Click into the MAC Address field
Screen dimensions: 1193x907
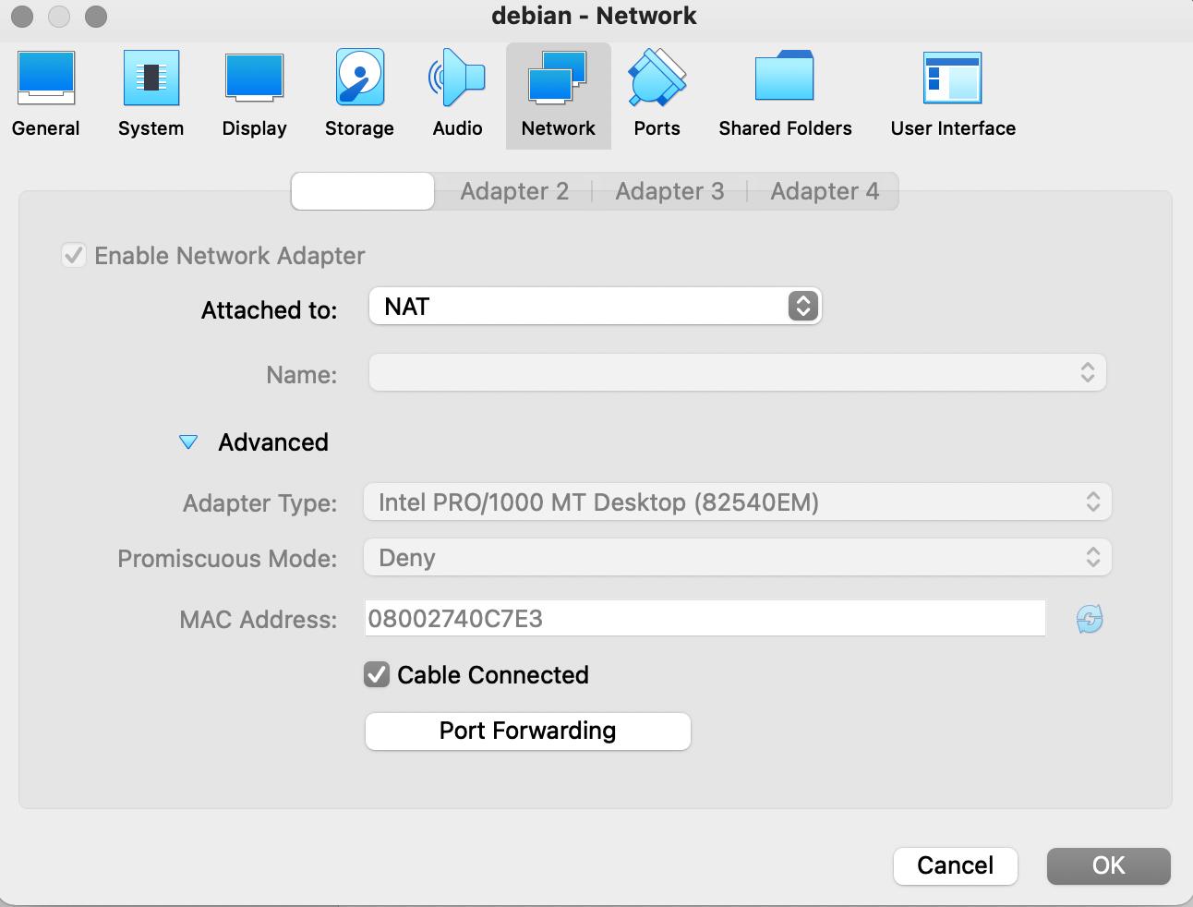coord(705,618)
